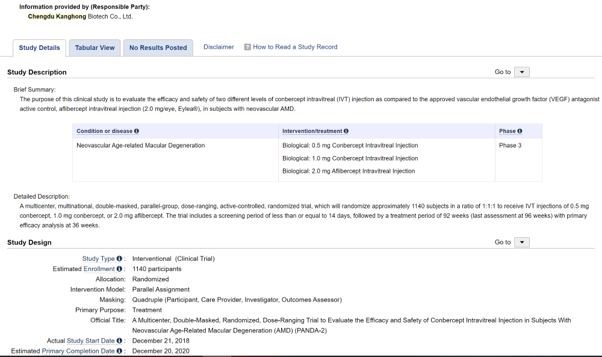Open the Go to dropdown in Study Description
Viewport: 602px width, 357px height.
click(x=522, y=72)
